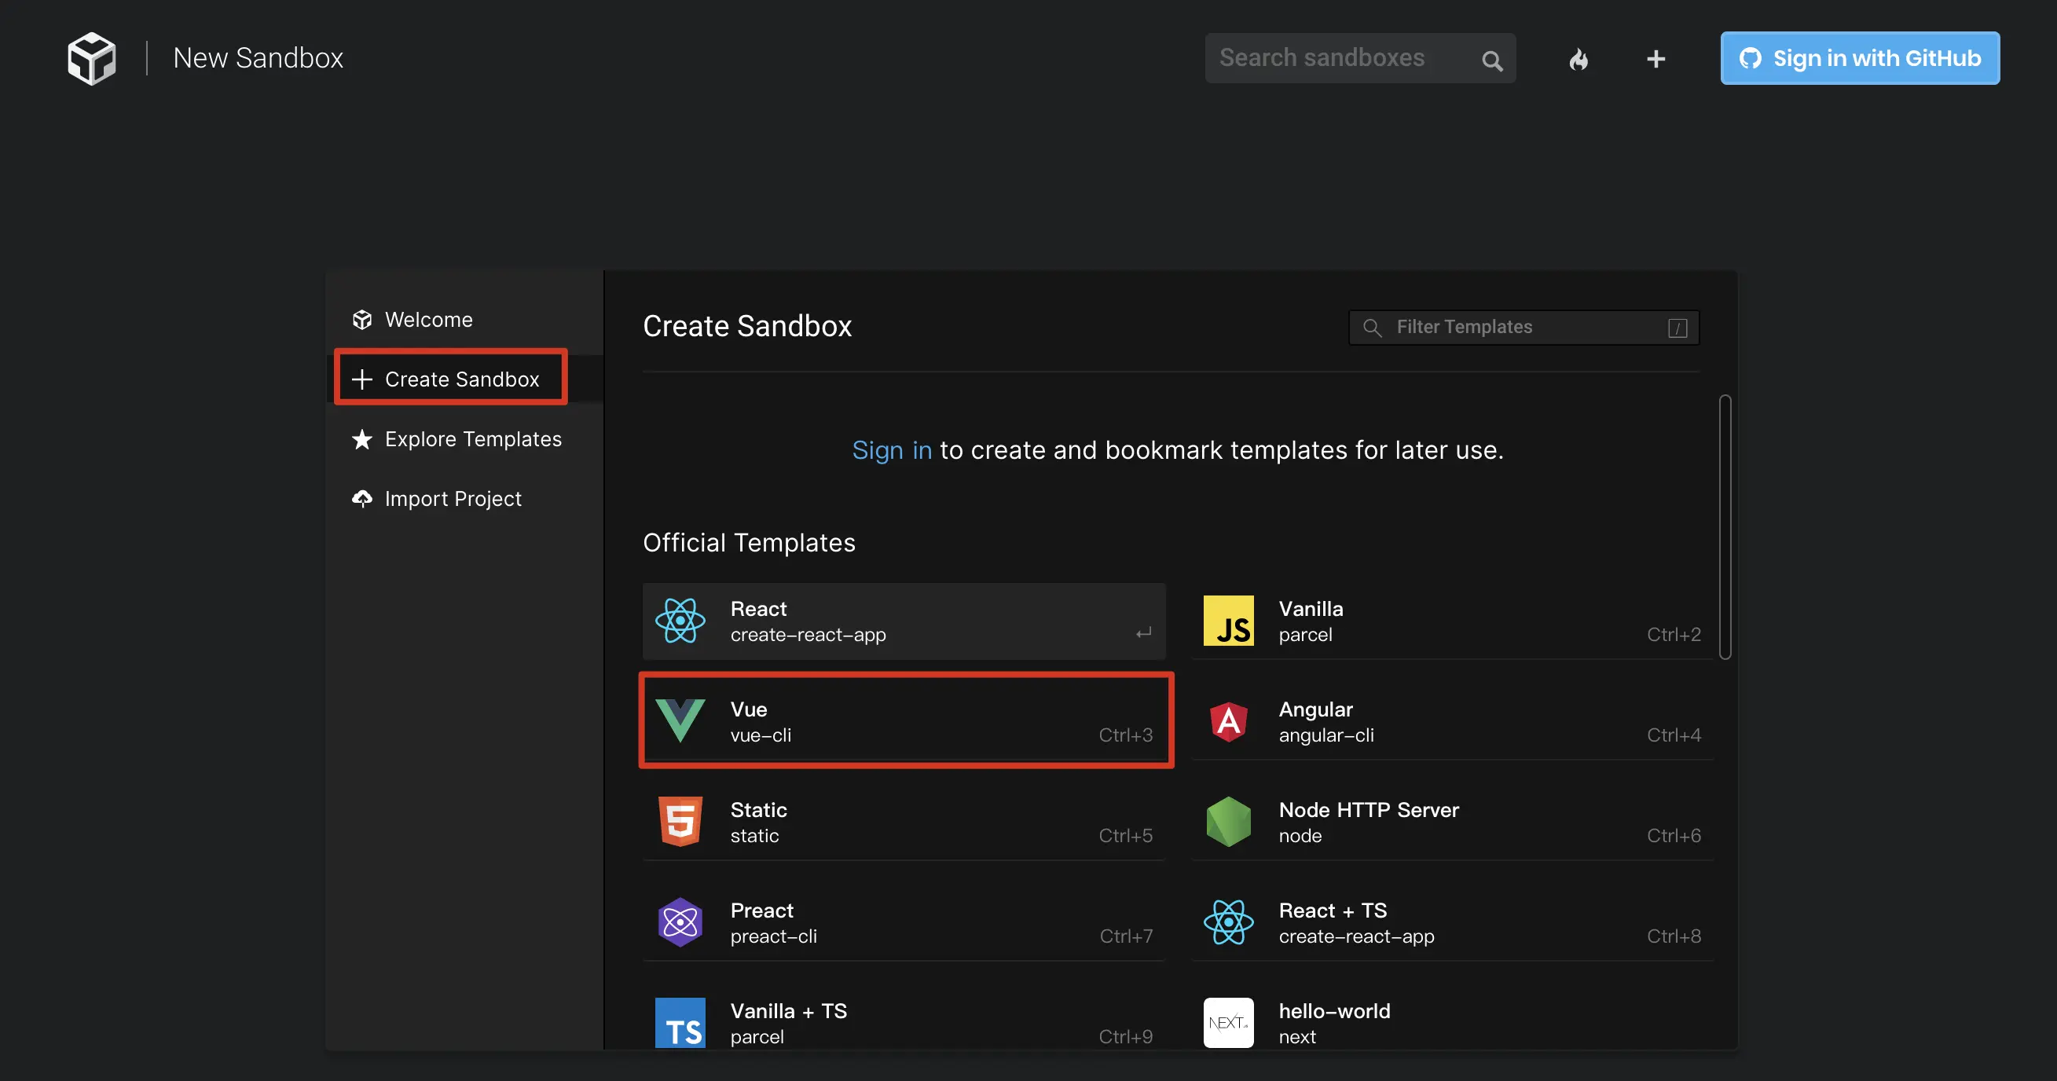Image resolution: width=2057 pixels, height=1081 pixels.
Task: Click the Static HTML5 icon
Action: [x=680, y=822]
